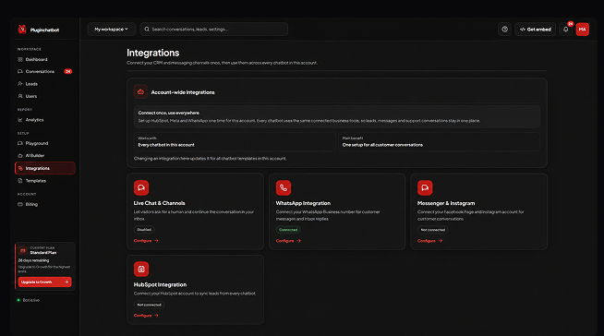Image resolution: width=604 pixels, height=336 pixels.
Task: Click the HubSpot Integration icon
Action: click(141, 269)
